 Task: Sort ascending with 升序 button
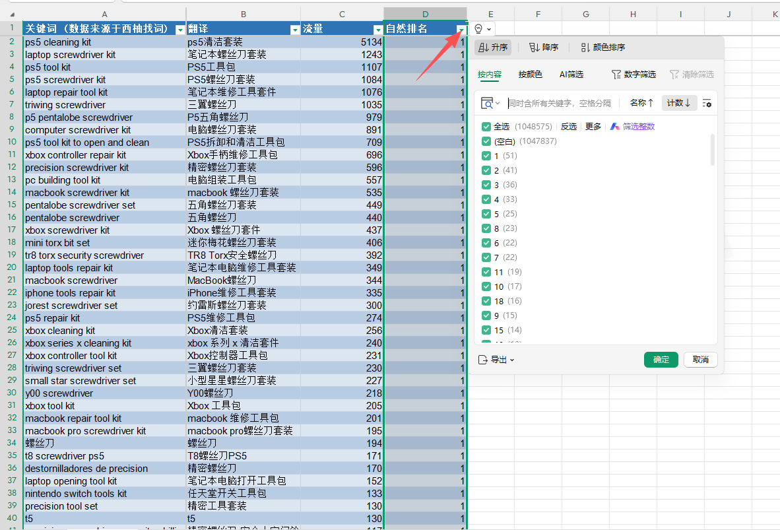[493, 48]
